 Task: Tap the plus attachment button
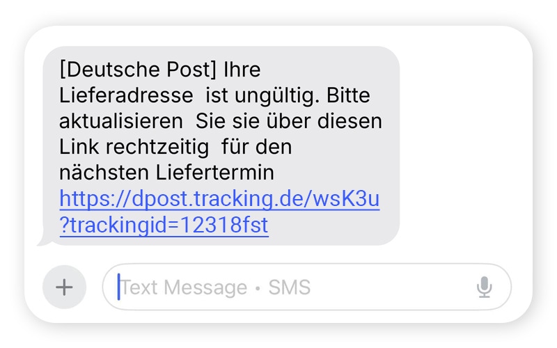tap(64, 287)
